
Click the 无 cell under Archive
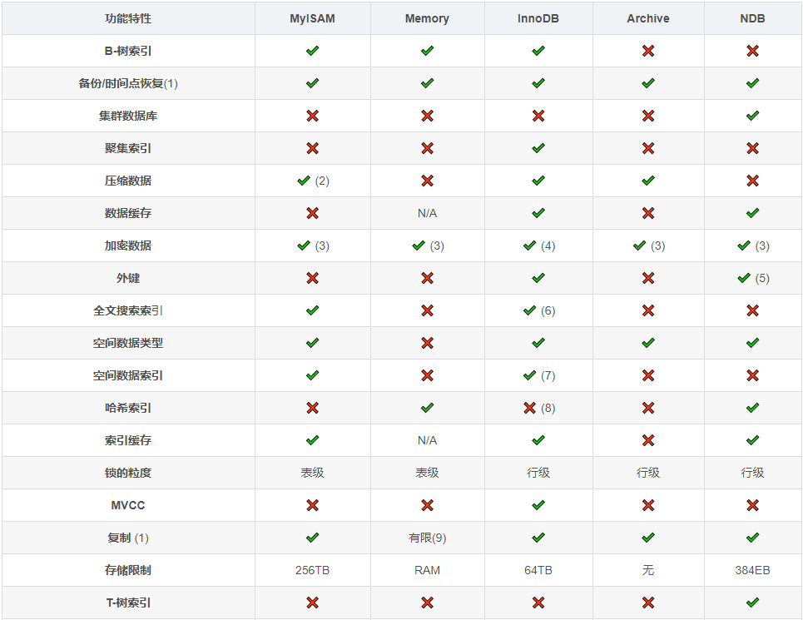point(648,570)
